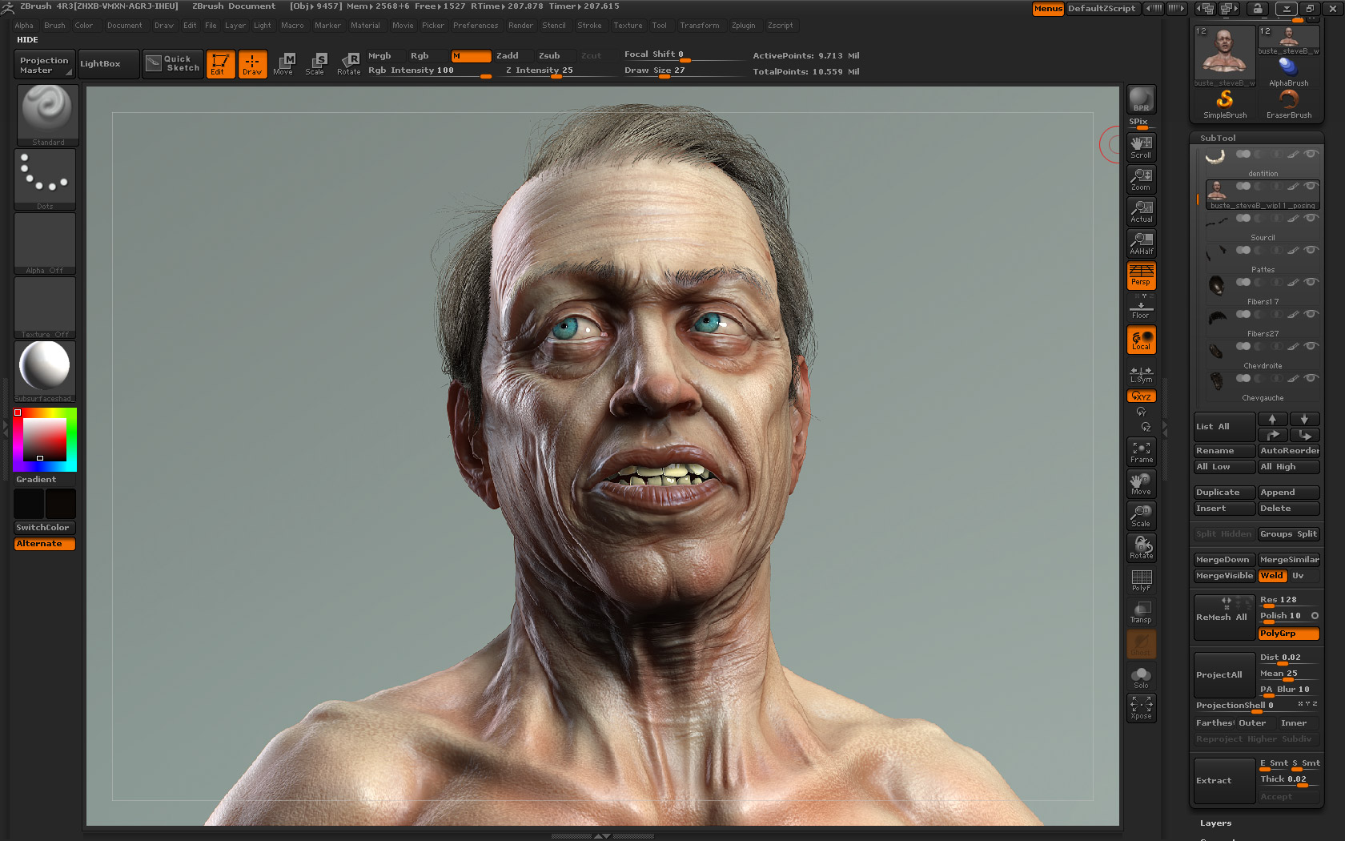Viewport: 1345px width, 841px height.
Task: Adjust the Rgb Intensity slider
Action: pyautogui.click(x=430, y=71)
